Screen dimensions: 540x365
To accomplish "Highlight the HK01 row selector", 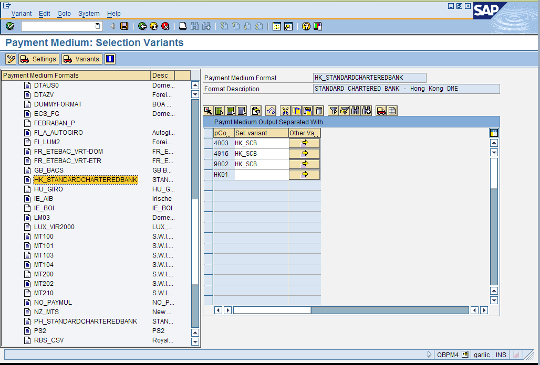I will (x=209, y=174).
